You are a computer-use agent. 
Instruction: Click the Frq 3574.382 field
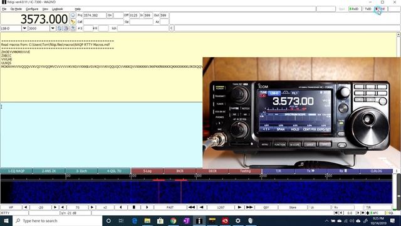95,15
